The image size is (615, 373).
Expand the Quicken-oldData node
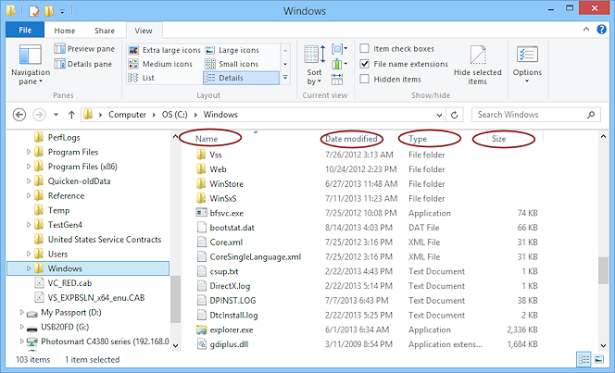click(28, 181)
